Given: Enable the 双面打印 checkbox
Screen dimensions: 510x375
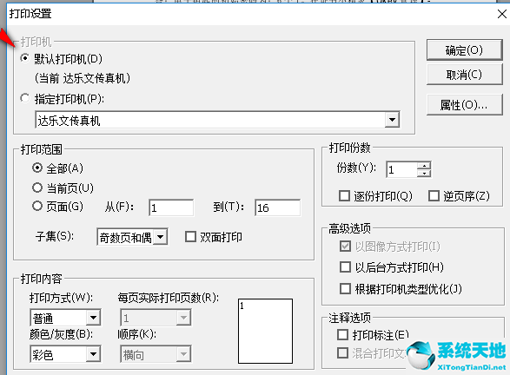Looking at the screenshot, I should pos(190,237).
